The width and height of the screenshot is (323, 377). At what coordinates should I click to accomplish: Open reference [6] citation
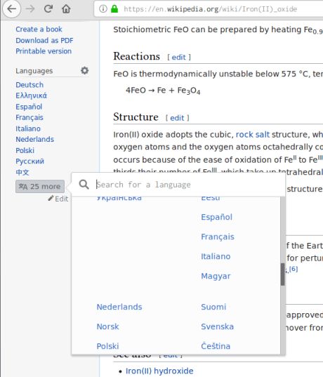coord(294,269)
